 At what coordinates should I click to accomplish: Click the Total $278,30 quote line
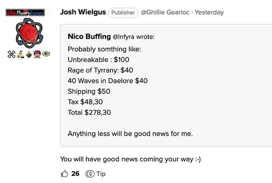[x=89, y=112]
